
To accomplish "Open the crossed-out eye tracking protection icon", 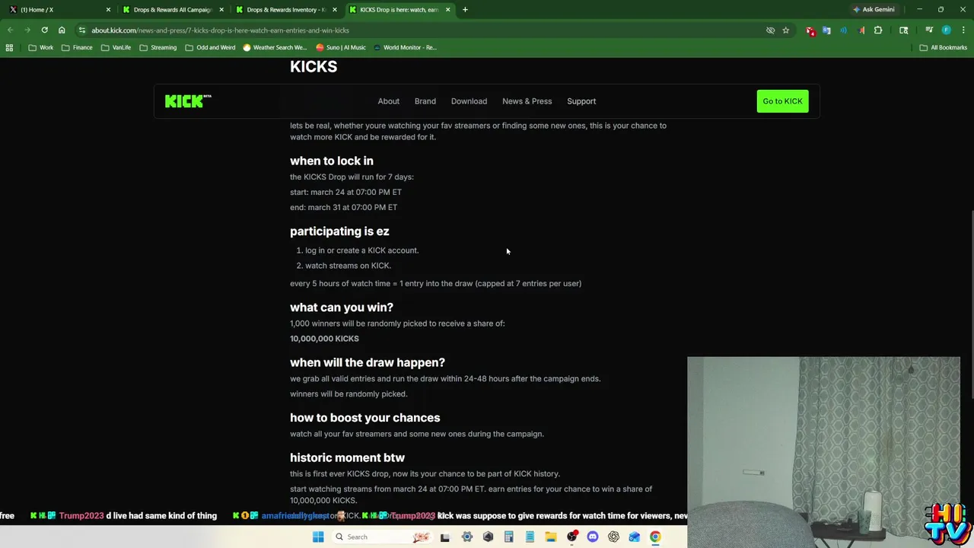I will coord(770,30).
